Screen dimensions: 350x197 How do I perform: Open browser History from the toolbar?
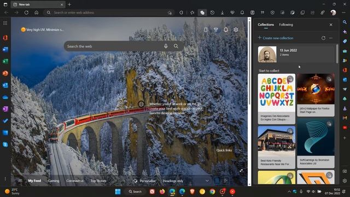212,13
